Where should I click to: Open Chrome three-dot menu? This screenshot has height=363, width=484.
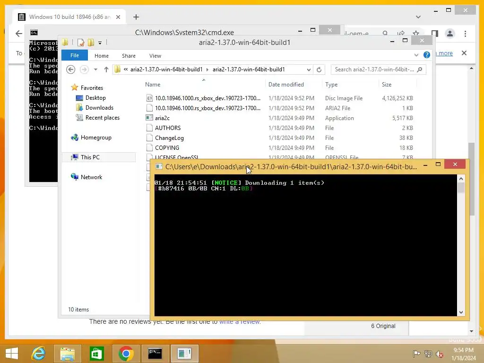pos(465,34)
